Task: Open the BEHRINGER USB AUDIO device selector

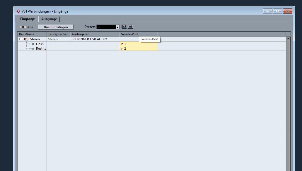Action: [95, 39]
